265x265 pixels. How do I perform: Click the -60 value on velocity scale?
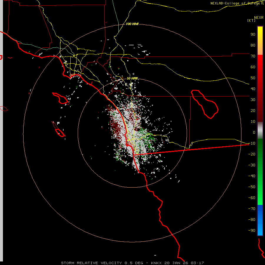pos(252,198)
